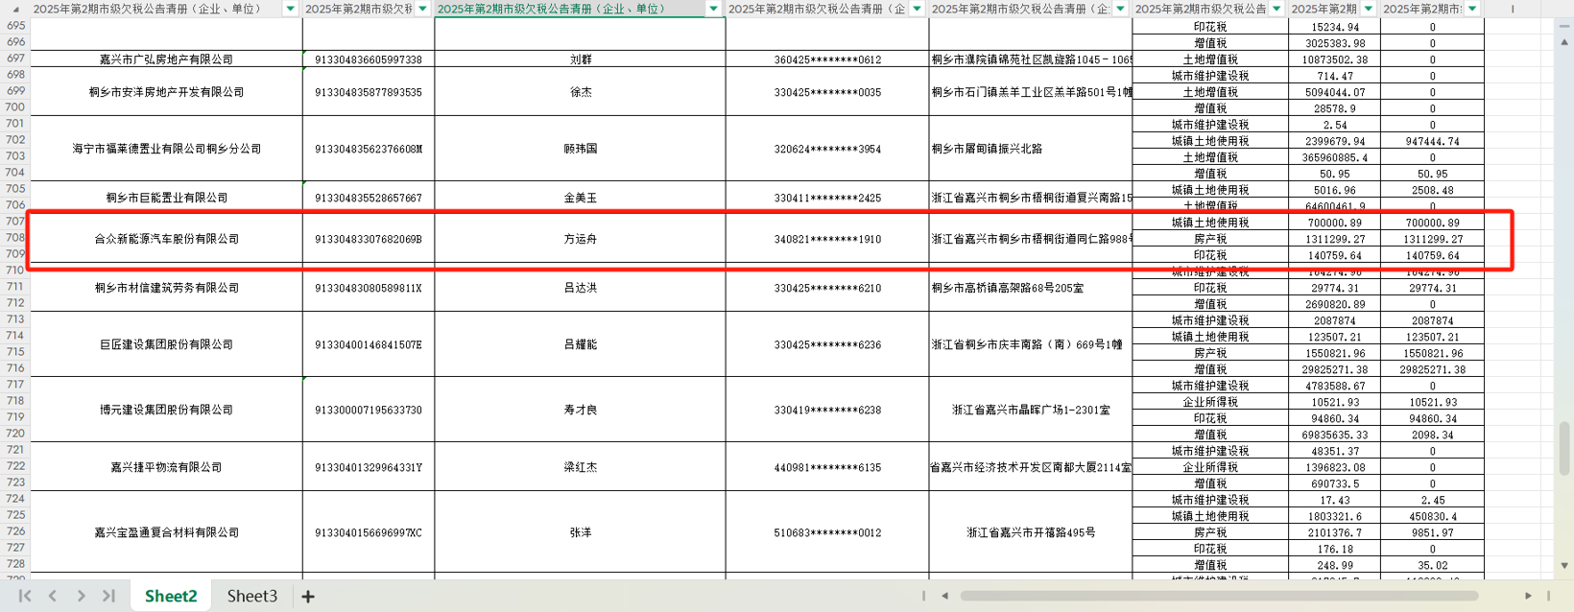The height and width of the screenshot is (612, 1574).
Task: Select amount cell 947444.74
Action: point(1432,141)
